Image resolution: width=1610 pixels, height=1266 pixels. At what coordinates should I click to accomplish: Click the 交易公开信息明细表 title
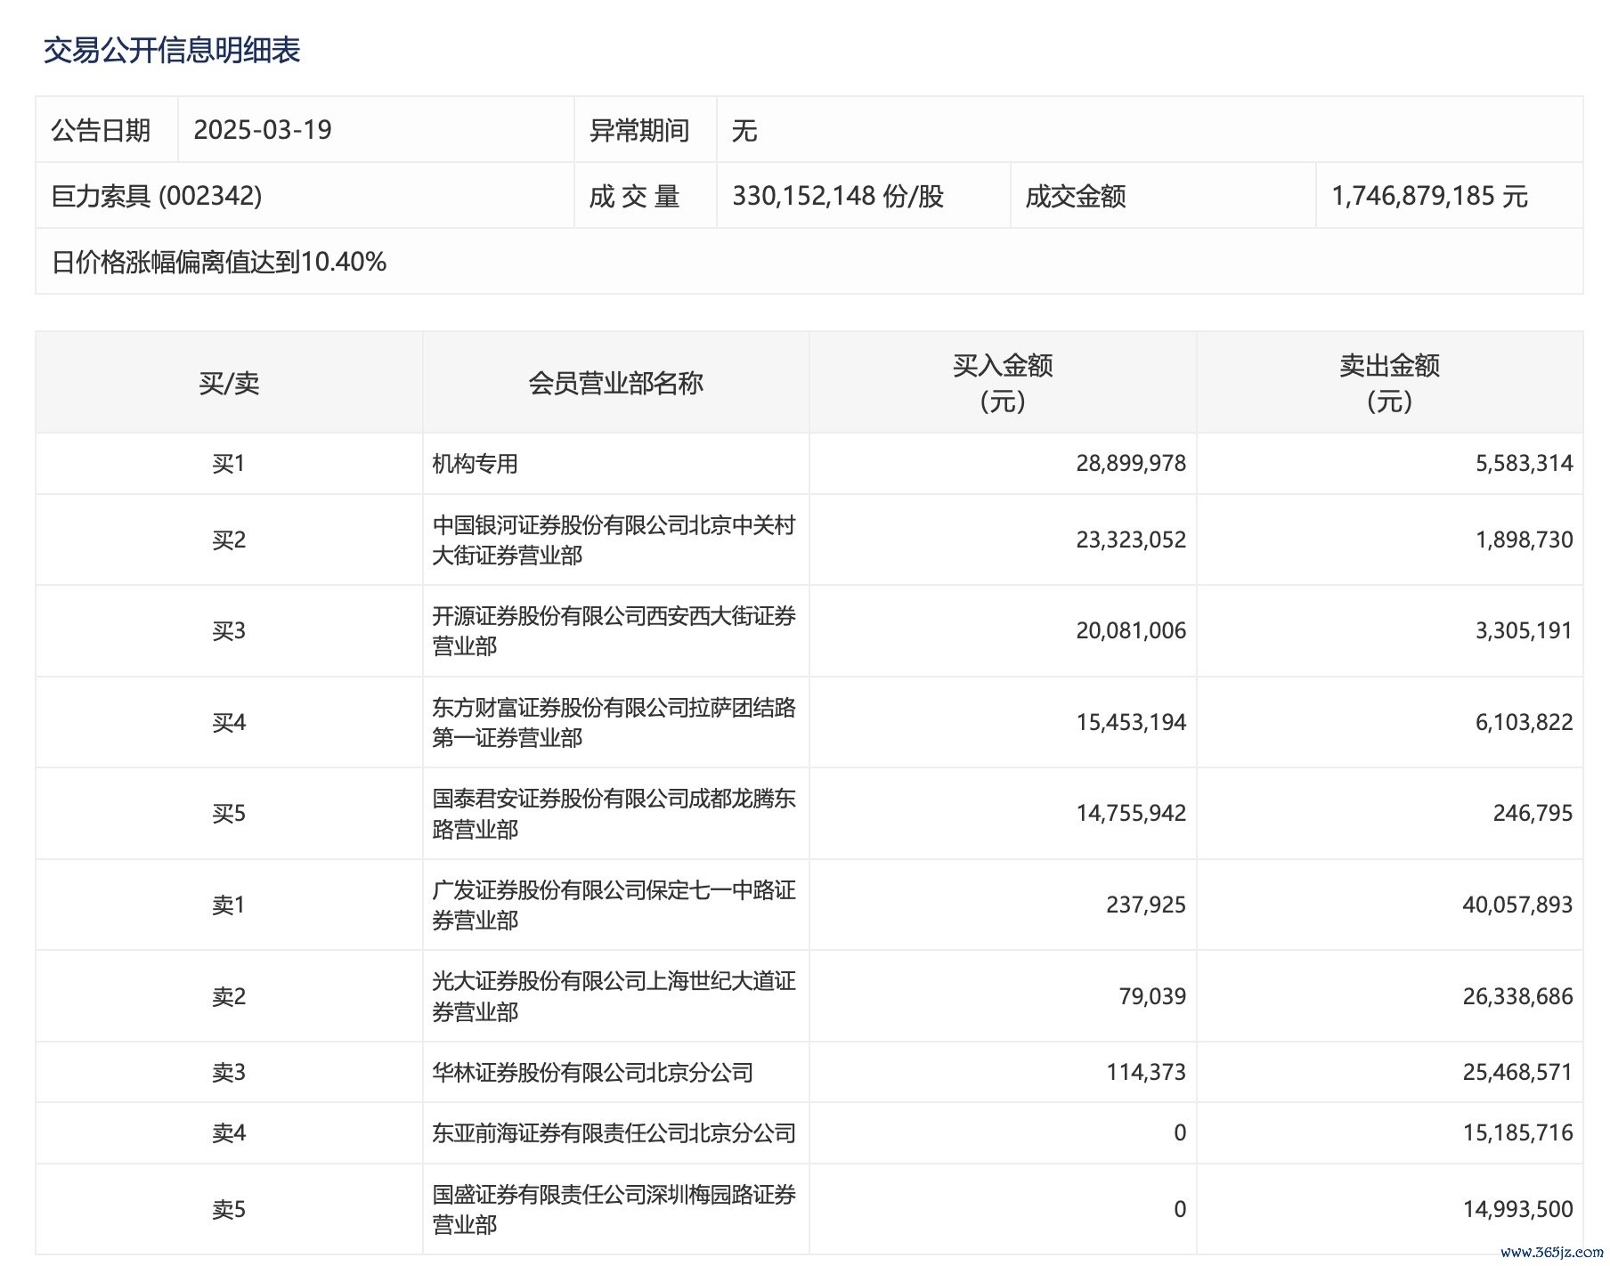tap(172, 50)
